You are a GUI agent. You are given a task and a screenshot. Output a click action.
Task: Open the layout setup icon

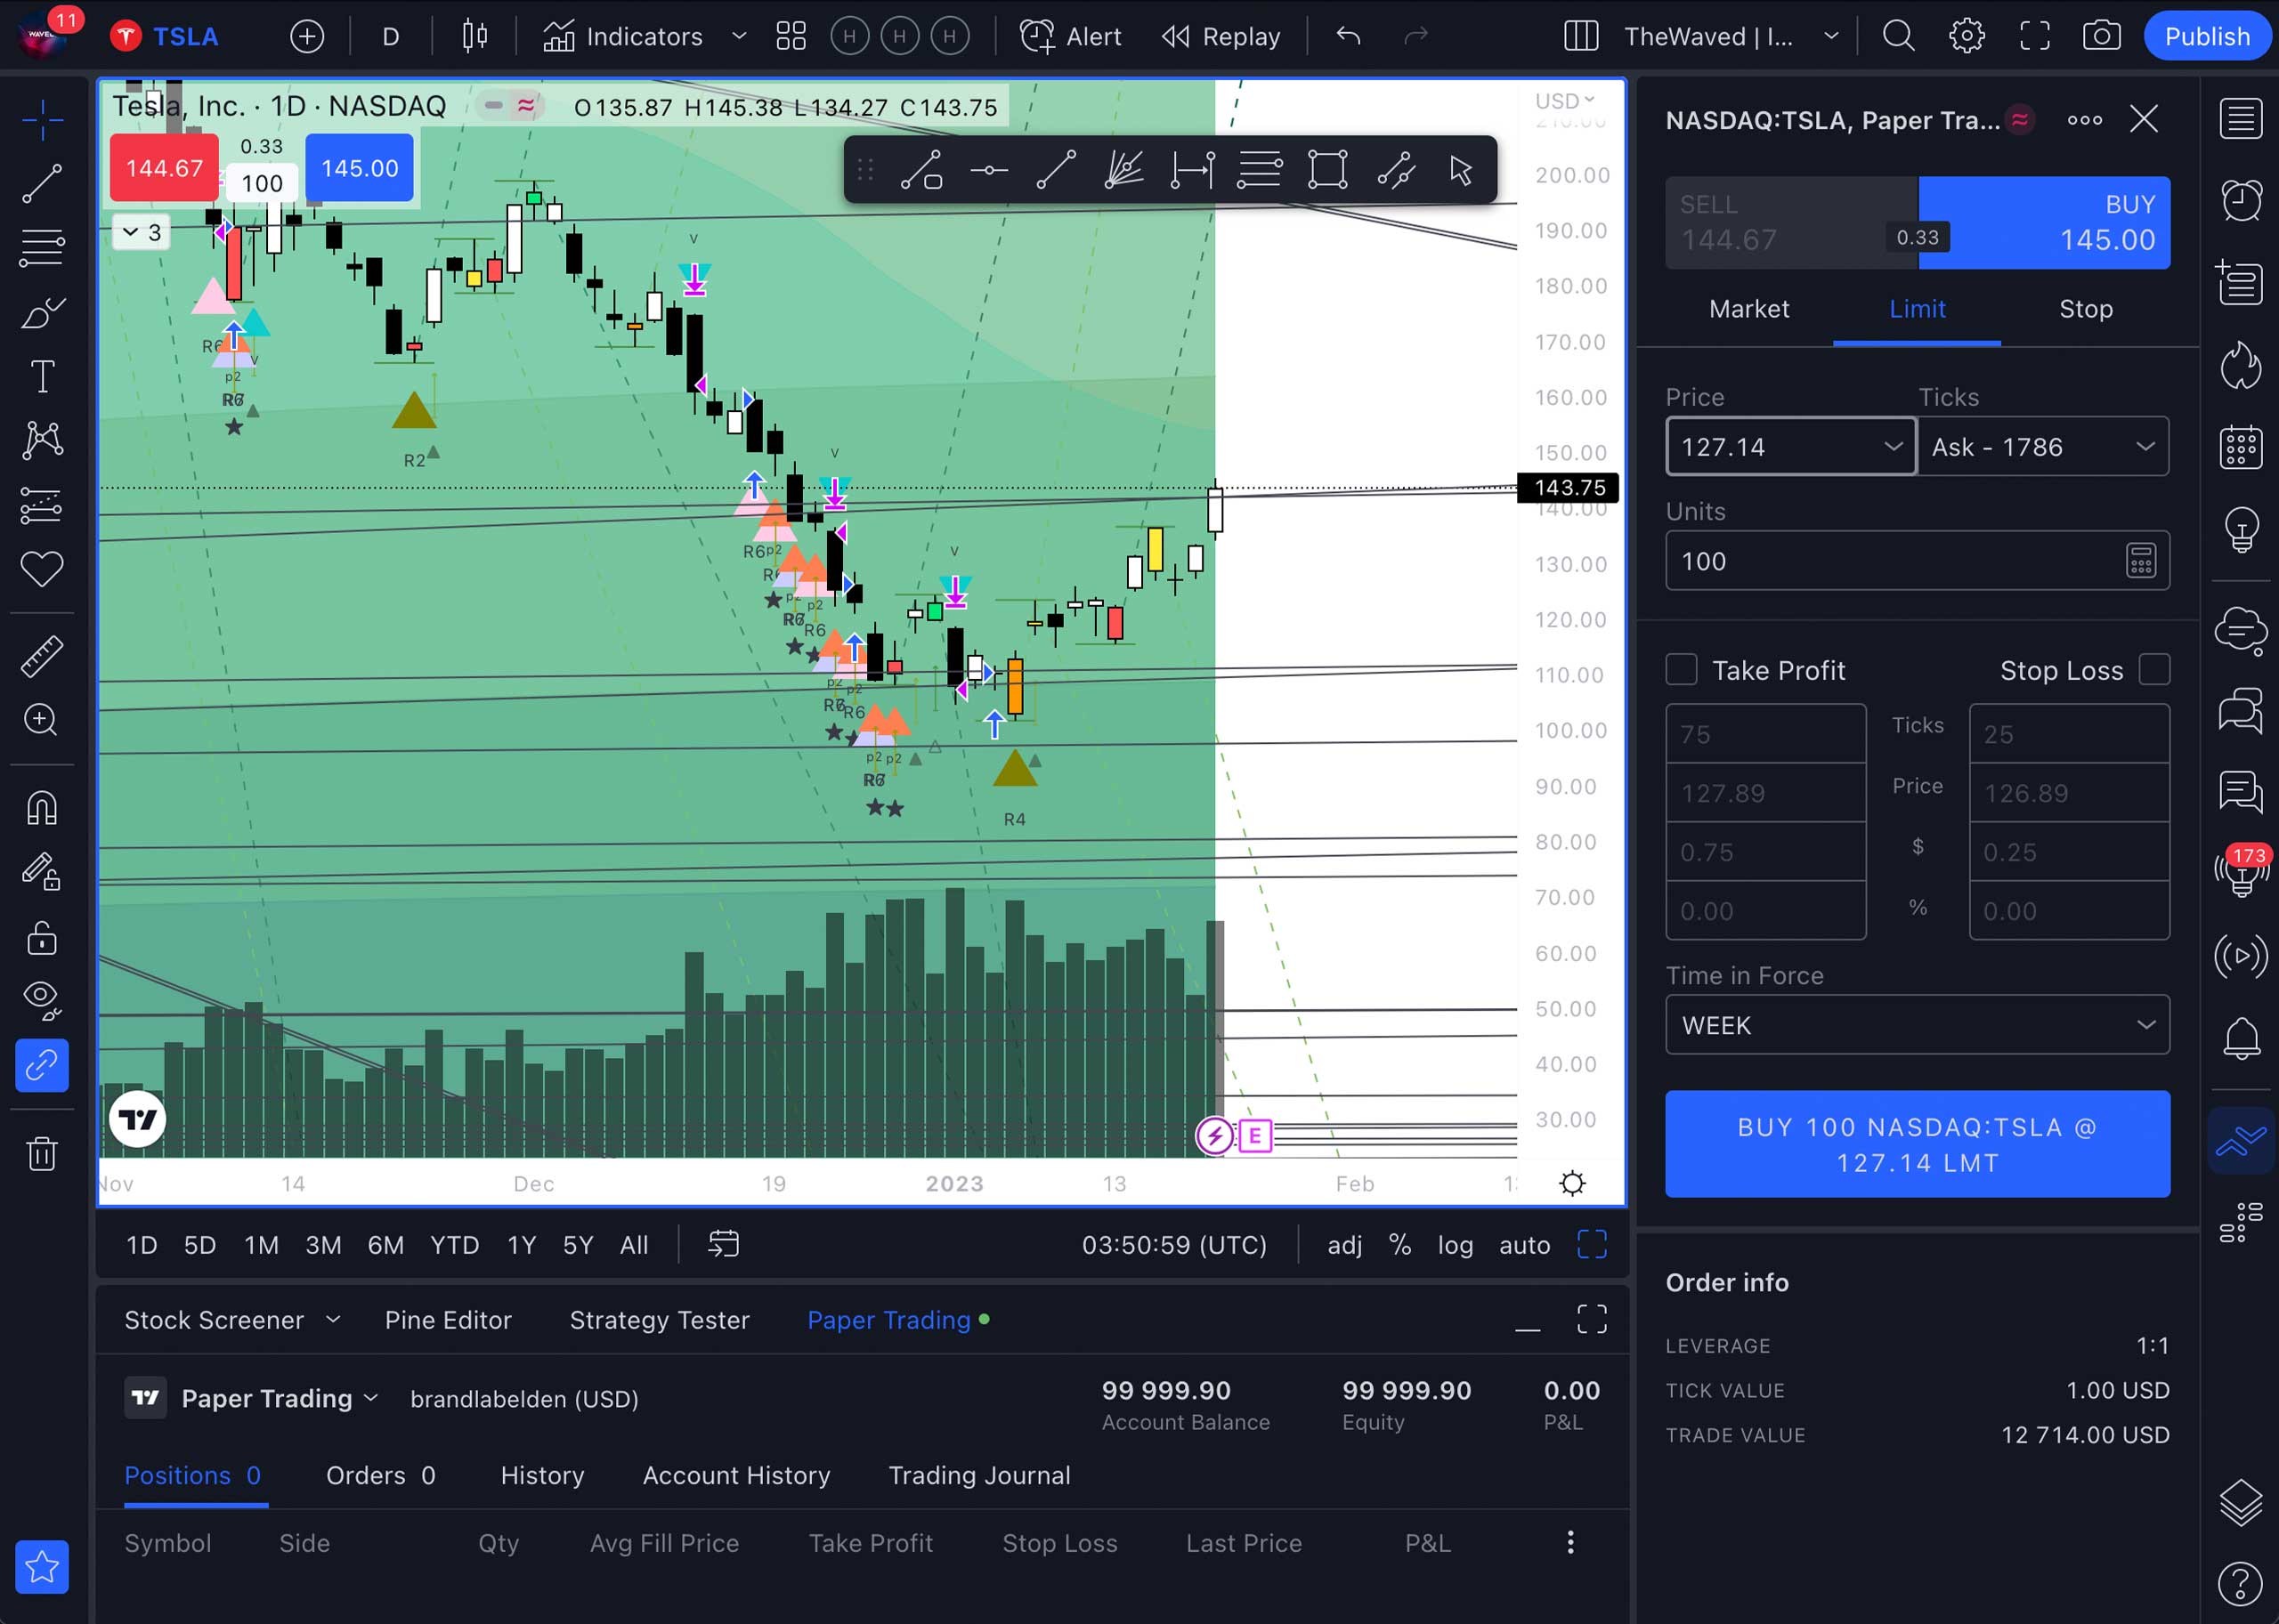coord(1581,37)
